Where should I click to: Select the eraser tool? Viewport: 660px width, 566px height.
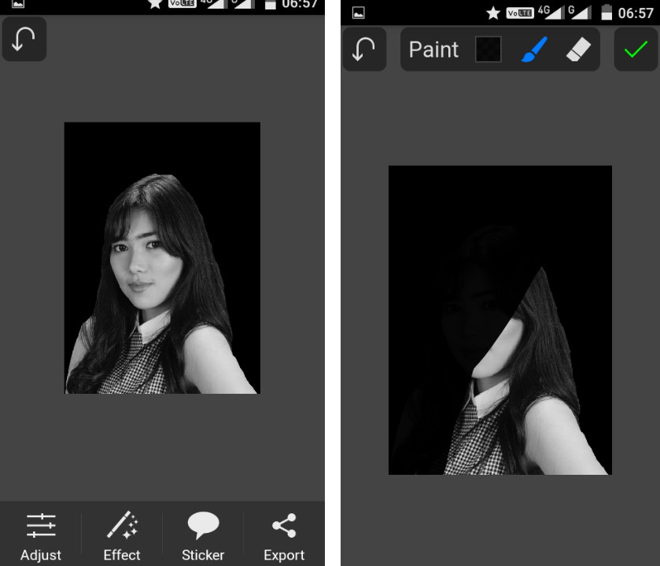pos(578,50)
